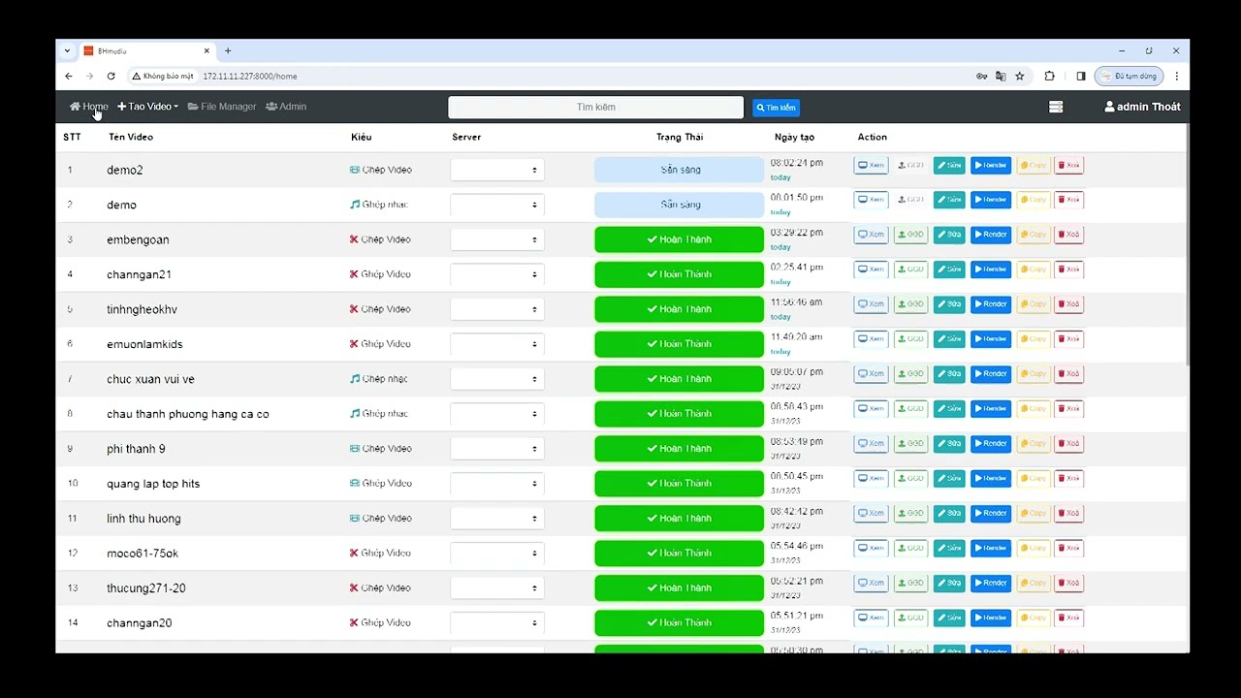Viewport: 1241px width, 698px height.
Task: Click Xem button for moco61-75ok
Action: (871, 549)
